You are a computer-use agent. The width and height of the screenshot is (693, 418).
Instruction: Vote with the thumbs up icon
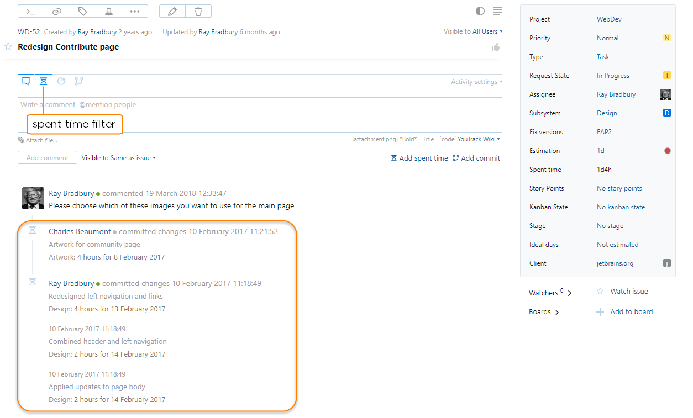coord(496,47)
